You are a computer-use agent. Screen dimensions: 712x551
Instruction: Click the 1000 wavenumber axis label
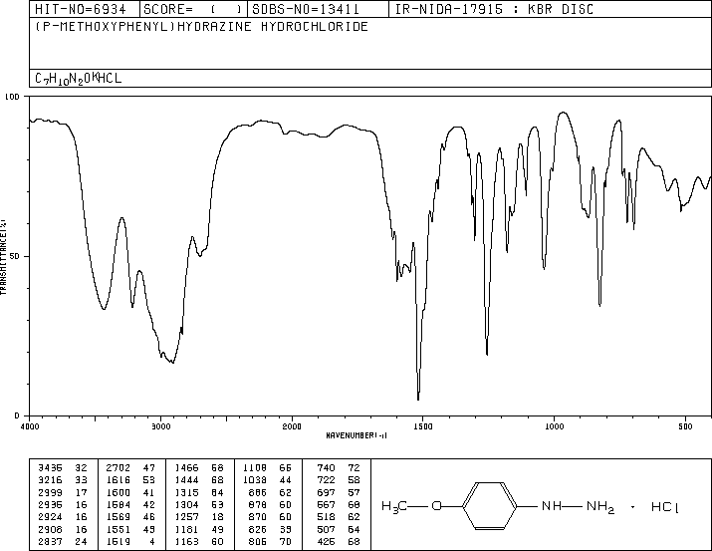[x=554, y=426]
